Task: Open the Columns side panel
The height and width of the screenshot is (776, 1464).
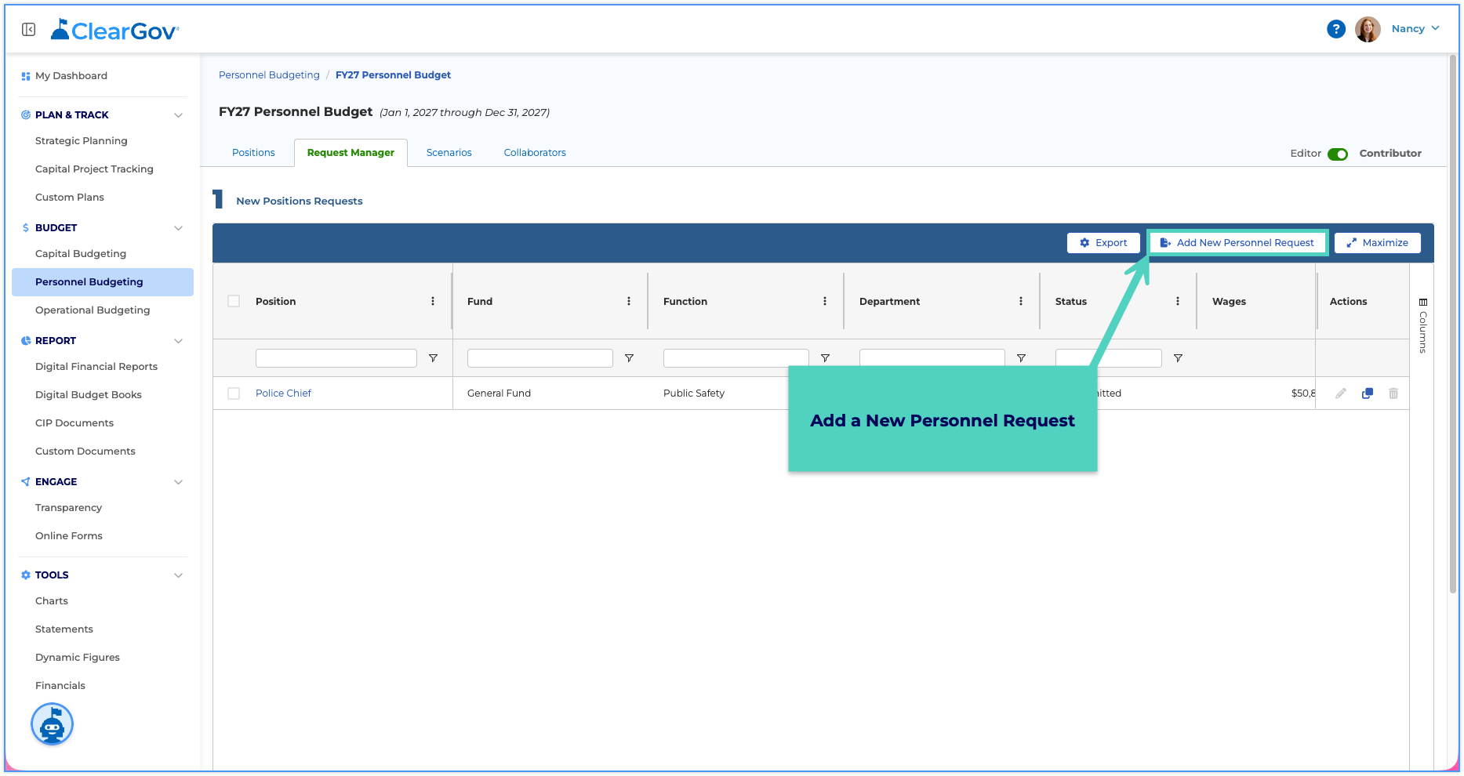Action: click(x=1422, y=325)
